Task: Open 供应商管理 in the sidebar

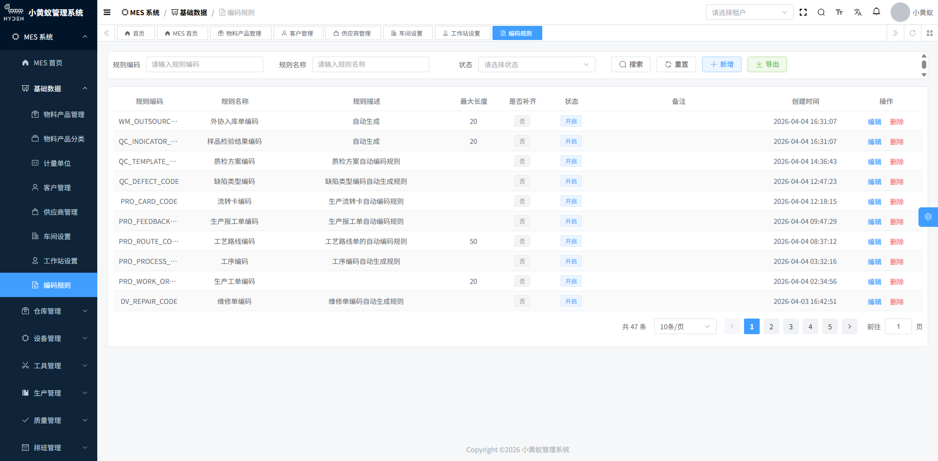Action: (48, 212)
